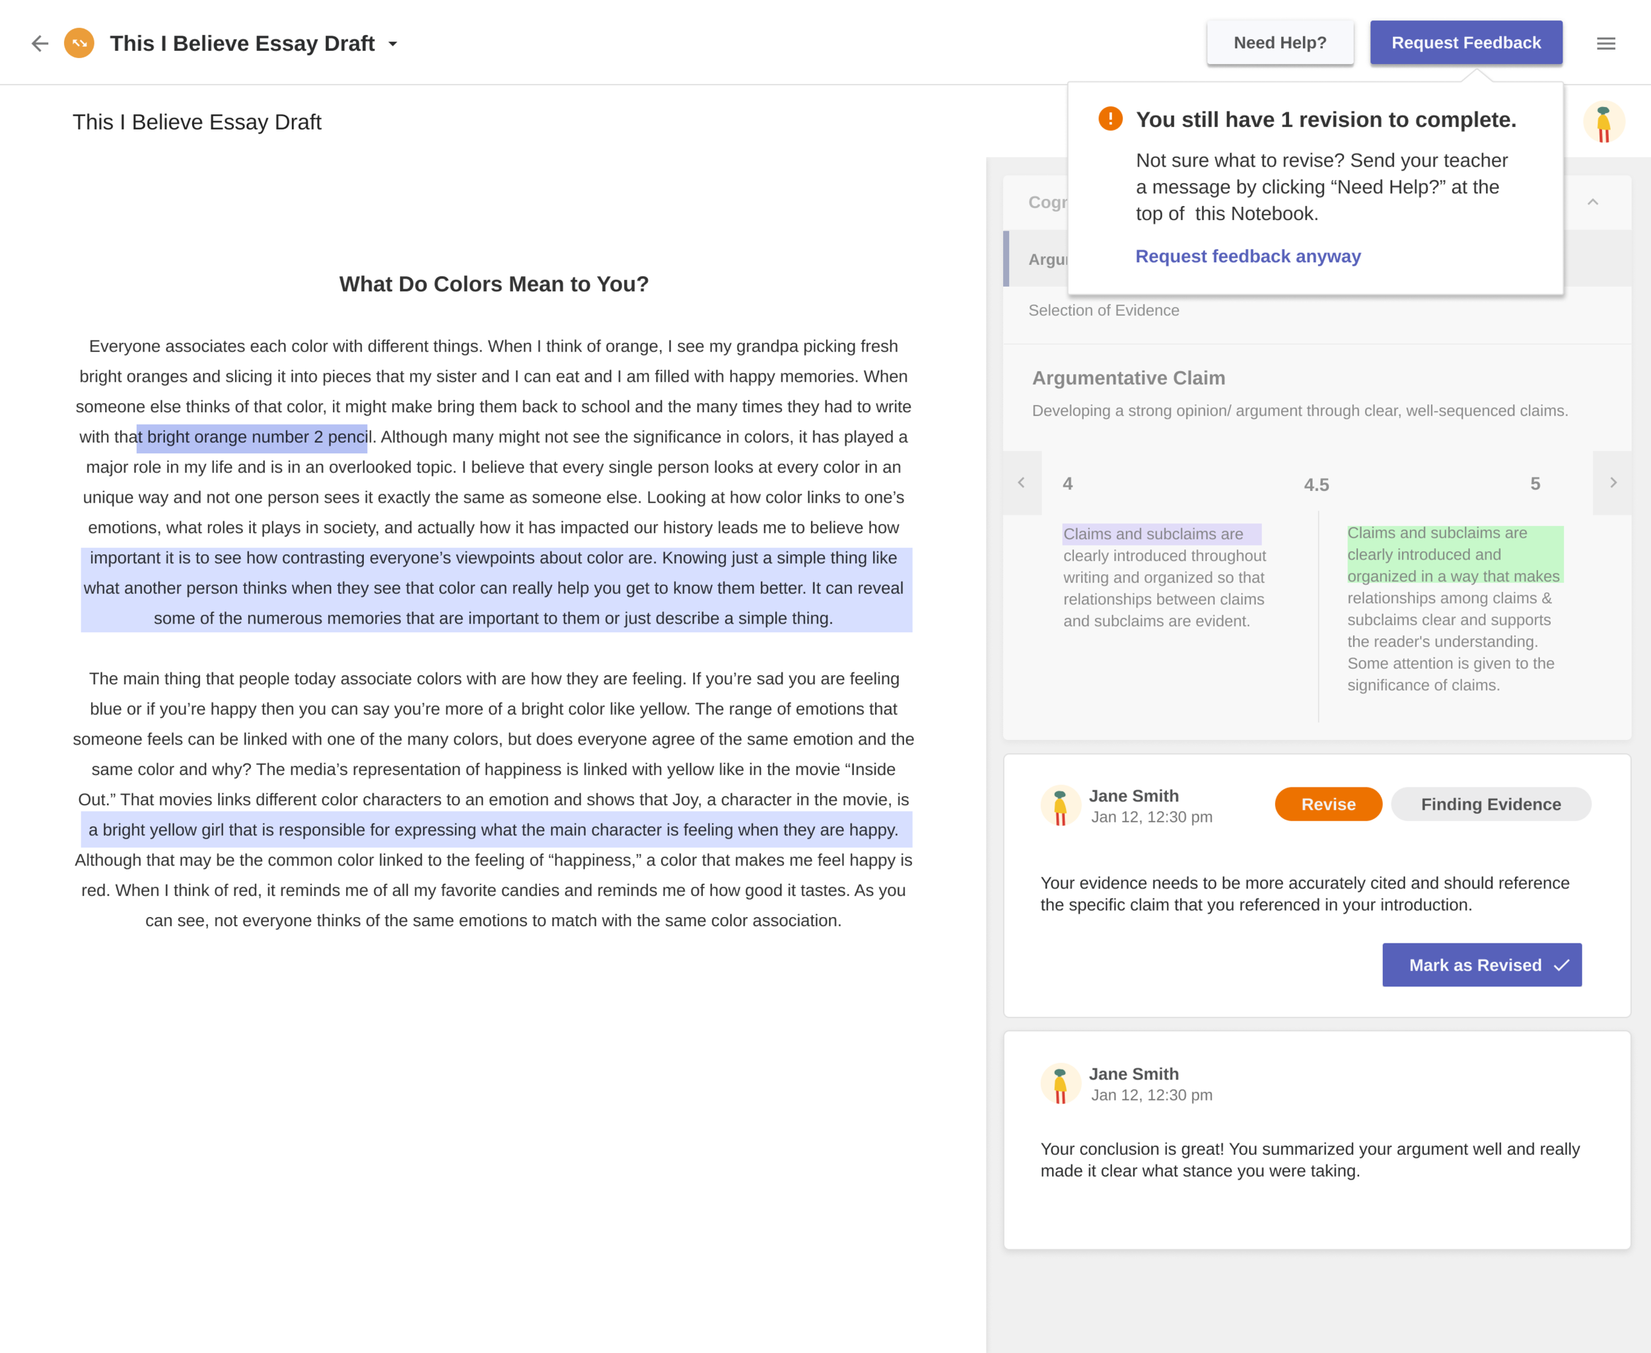Screen dimensions: 1651x1353
Task: Click the back arrow icon
Action: click(x=40, y=44)
